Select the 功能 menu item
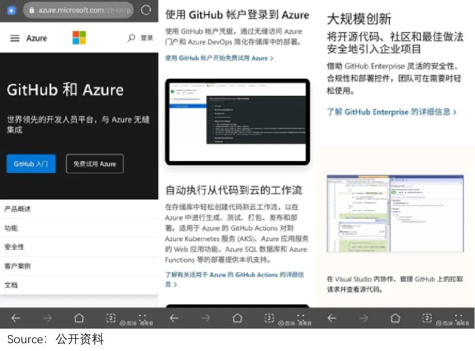Image resolution: width=475 pixels, height=351 pixels. 79,228
